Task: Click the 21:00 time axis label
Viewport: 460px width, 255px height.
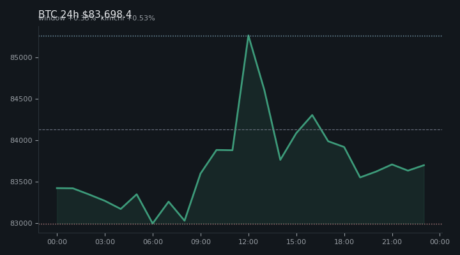Action: pyautogui.click(x=392, y=242)
